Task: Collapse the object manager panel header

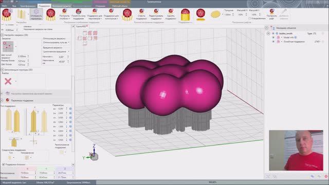Action: coord(266,28)
